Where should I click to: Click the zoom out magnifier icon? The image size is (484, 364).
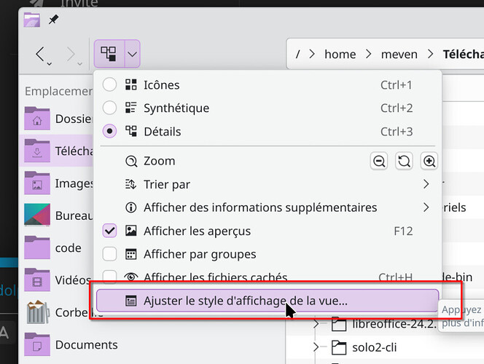[379, 162]
